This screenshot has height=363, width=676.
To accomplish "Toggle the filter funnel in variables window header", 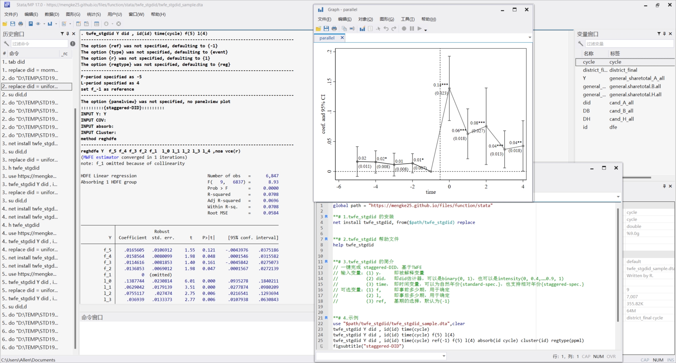I will (659, 34).
